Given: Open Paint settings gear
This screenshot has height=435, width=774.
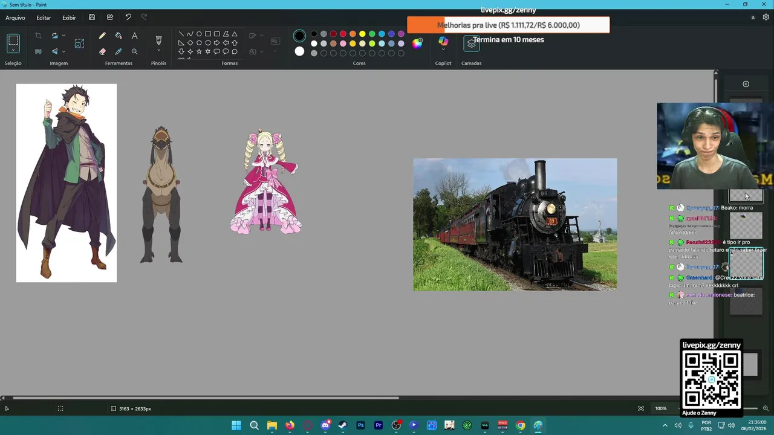Looking at the screenshot, I should 766,18.
